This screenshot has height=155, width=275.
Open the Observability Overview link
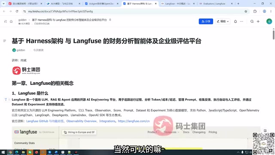[x=81, y=121]
